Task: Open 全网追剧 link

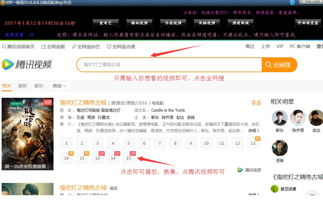Action: (53, 47)
